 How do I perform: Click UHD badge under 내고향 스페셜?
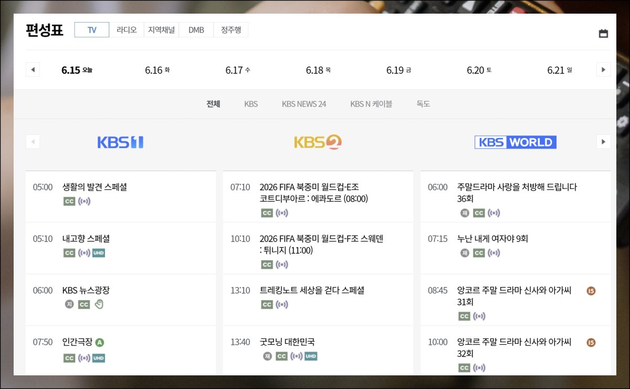click(x=99, y=253)
